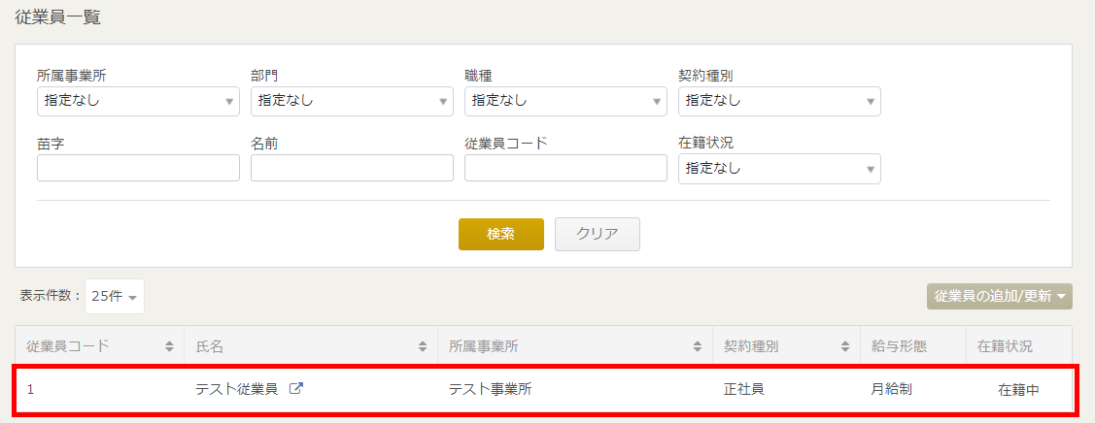Sort by 契約種別 column arrows

(845, 346)
